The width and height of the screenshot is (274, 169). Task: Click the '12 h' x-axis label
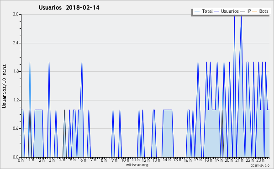(x=146, y=160)
